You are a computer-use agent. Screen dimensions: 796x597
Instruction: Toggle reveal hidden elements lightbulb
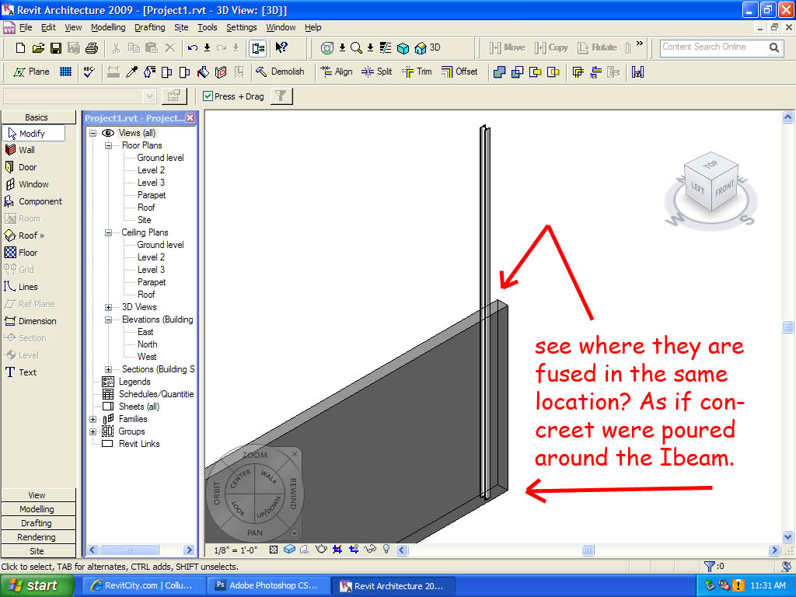pyautogui.click(x=386, y=550)
